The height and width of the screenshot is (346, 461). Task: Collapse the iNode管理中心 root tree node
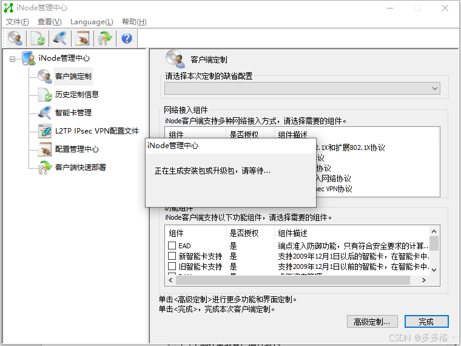coord(12,59)
